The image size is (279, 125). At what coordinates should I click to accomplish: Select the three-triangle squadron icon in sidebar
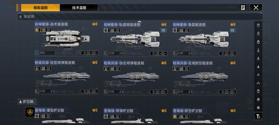pos(258,83)
